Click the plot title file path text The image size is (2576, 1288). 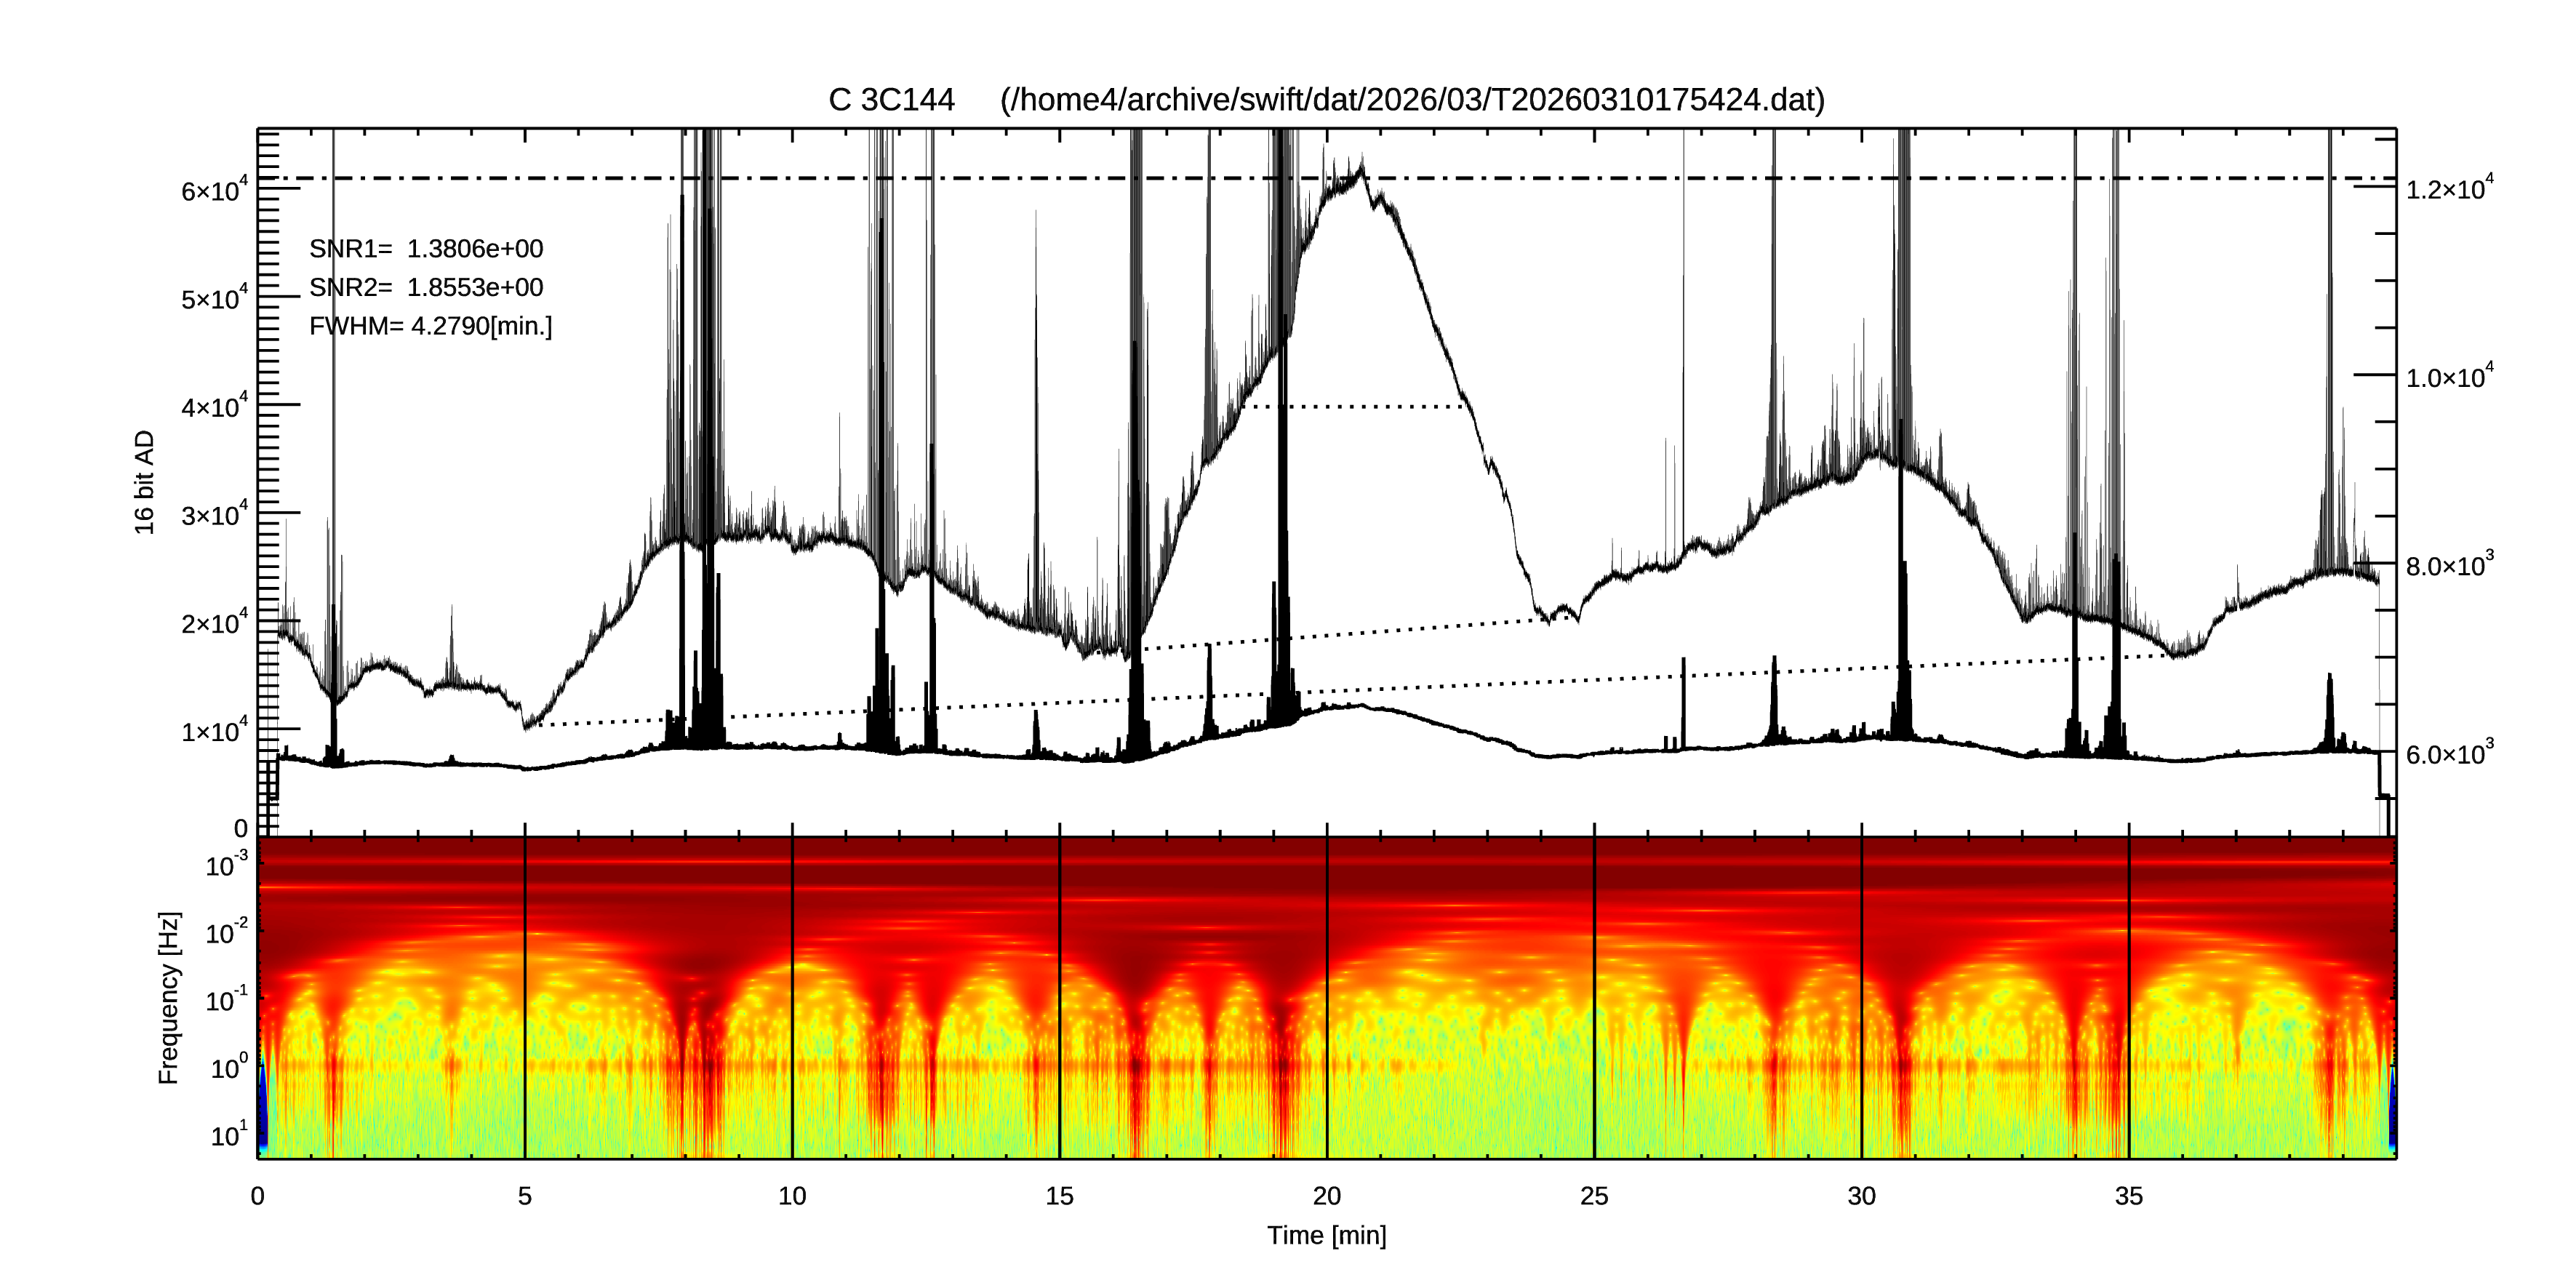click(x=1412, y=100)
